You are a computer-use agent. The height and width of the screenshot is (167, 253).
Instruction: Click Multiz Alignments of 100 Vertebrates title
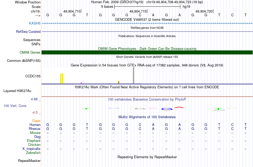[x=147, y=117]
